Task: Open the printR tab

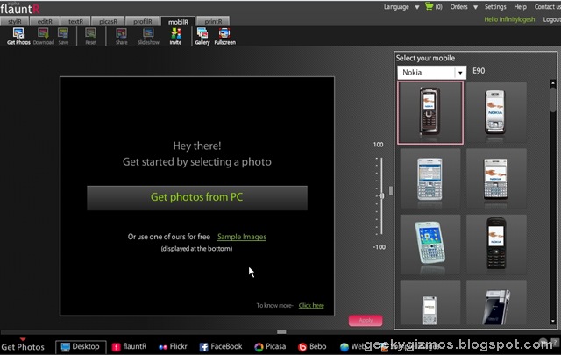Action: point(213,21)
